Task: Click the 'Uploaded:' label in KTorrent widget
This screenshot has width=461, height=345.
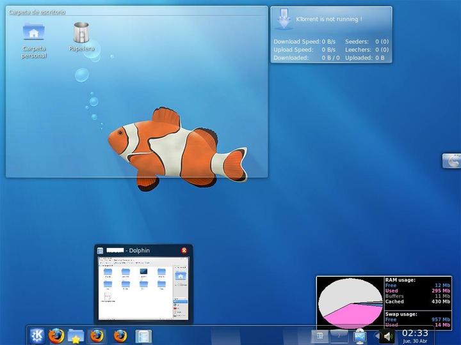Action: click(x=359, y=57)
